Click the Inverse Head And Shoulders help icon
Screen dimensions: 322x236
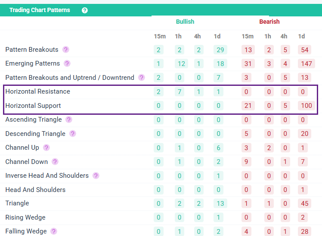pos(96,176)
